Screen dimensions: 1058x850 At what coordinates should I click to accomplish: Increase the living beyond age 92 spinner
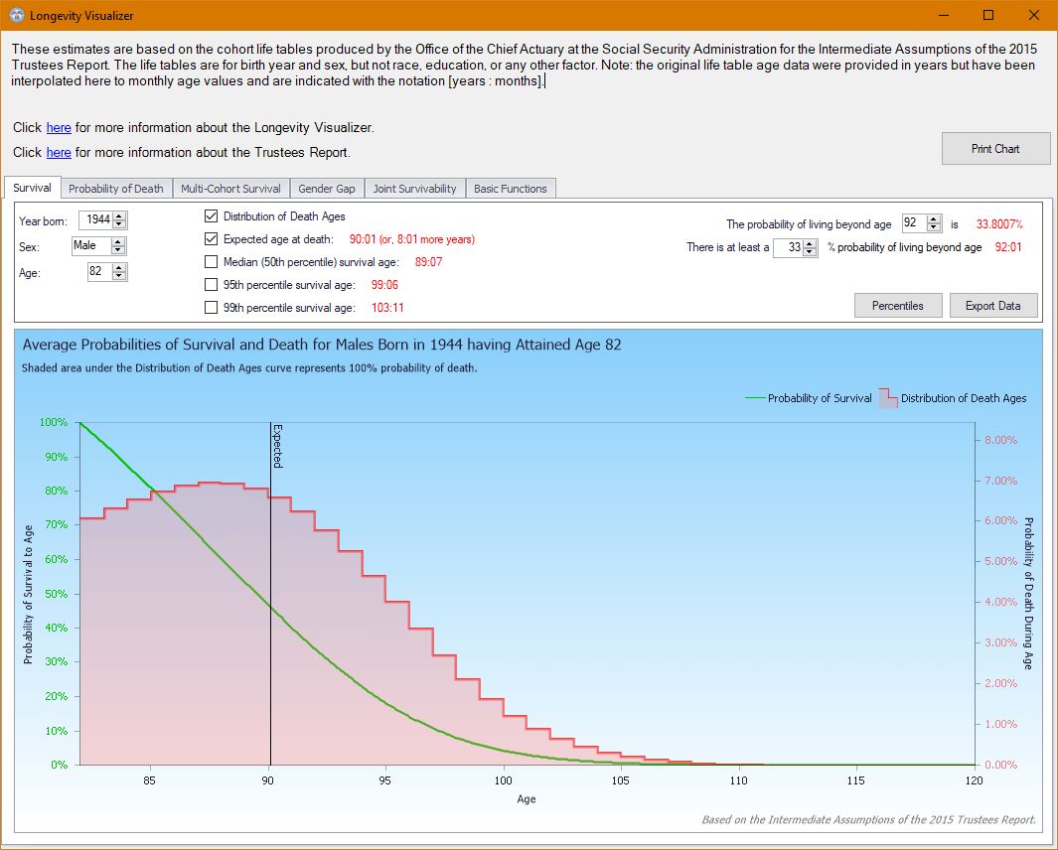934,219
